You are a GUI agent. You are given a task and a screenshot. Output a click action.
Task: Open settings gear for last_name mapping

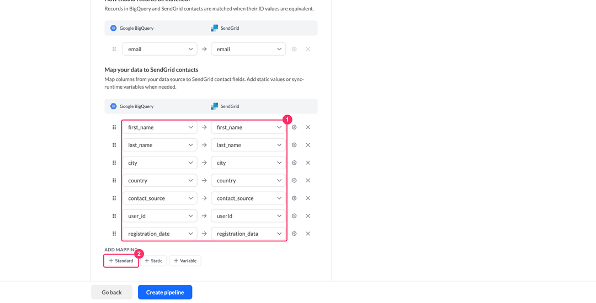click(294, 145)
